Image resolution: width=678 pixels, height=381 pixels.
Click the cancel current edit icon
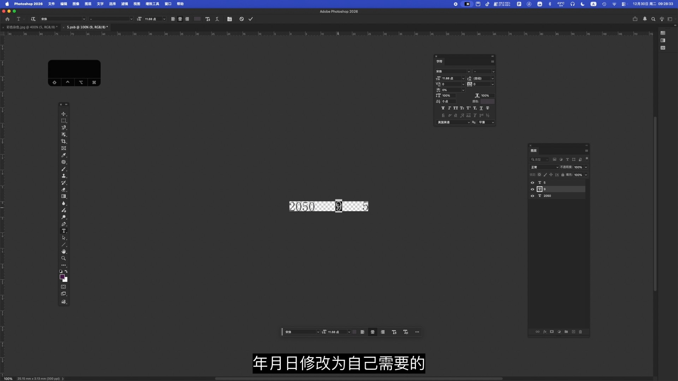pos(242,19)
